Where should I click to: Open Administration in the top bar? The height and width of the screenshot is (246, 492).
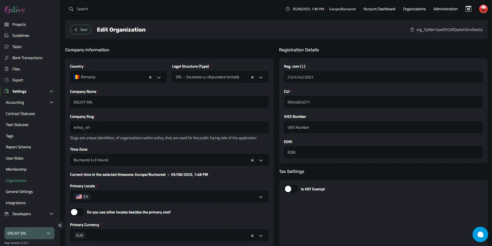tap(445, 9)
